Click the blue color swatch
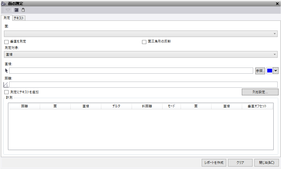This screenshot has height=169, width=281. point(269,71)
